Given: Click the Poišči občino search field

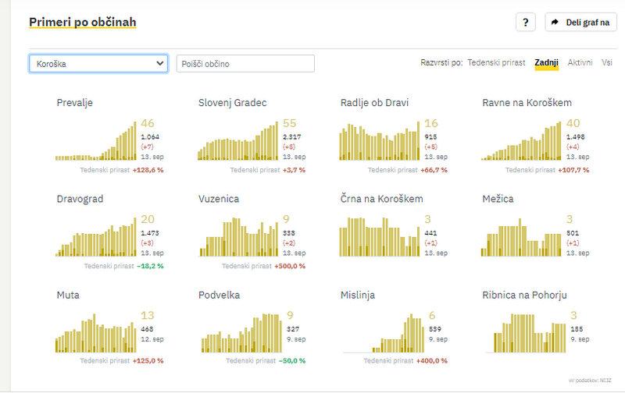Looking at the screenshot, I should (x=245, y=63).
